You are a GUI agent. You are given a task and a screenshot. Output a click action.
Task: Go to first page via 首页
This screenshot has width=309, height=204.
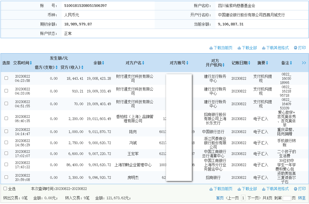(x=220, y=198)
